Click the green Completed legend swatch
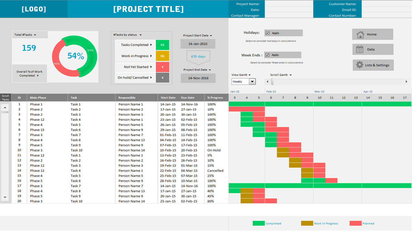Screen dimensions: 413x232 click(258, 223)
